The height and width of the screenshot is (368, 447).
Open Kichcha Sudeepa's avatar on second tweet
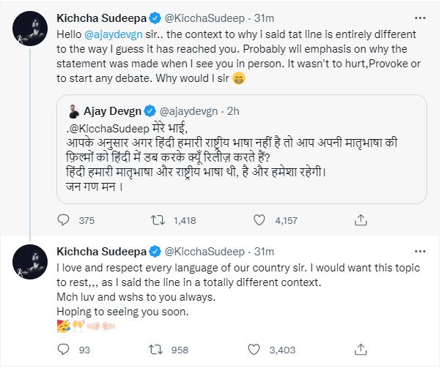(x=30, y=266)
